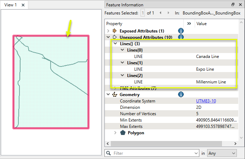Open the Filter history dropdown arrow

(x=196, y=153)
